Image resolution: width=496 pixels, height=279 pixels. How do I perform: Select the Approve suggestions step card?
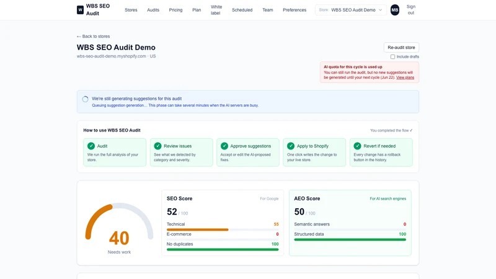click(x=248, y=152)
